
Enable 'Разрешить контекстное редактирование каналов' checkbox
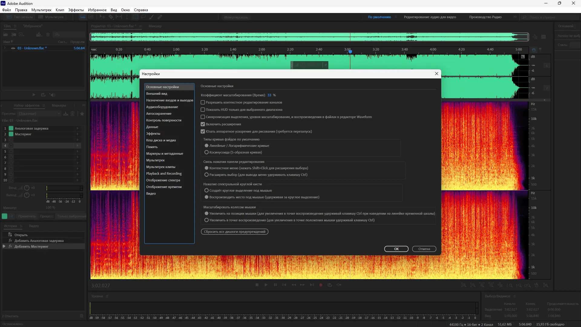[x=203, y=103]
